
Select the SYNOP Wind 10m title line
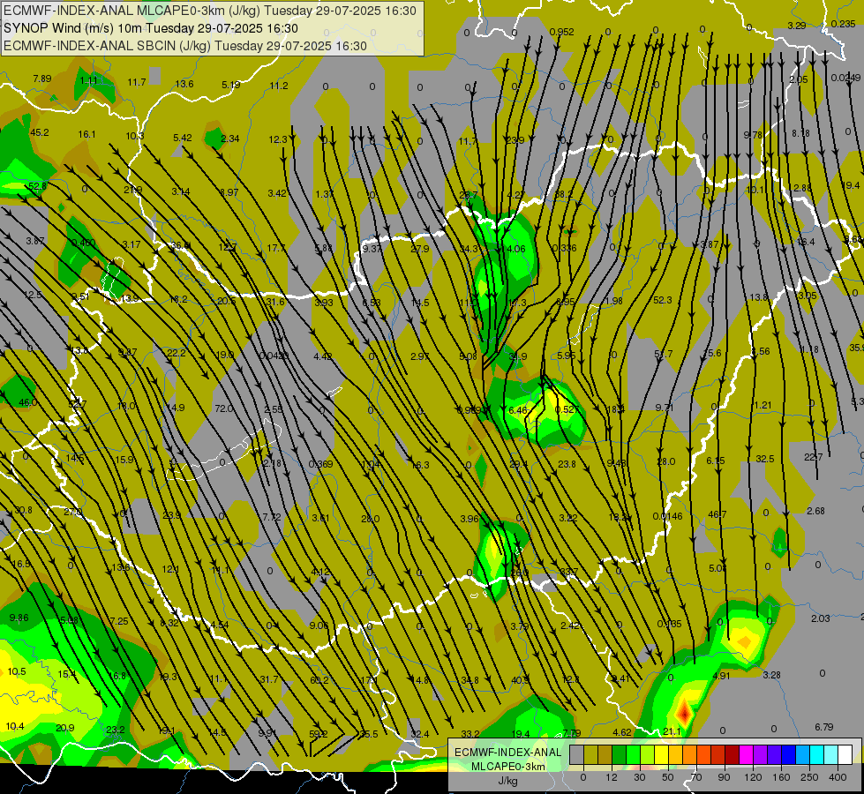pyautogui.click(x=151, y=28)
